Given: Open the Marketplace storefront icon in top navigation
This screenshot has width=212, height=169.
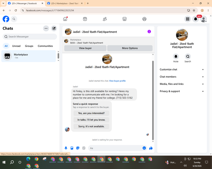Looking at the screenshot, I should [125, 19].
